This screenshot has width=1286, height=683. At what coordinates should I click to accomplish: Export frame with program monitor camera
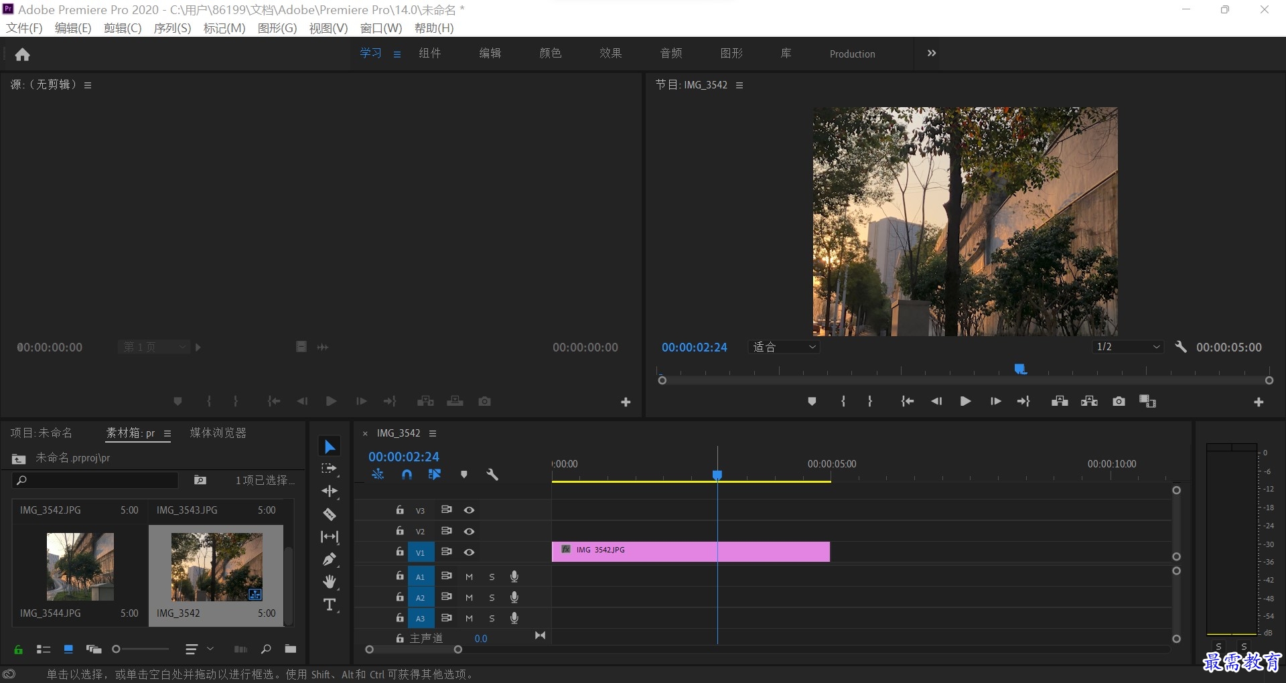click(x=1119, y=401)
